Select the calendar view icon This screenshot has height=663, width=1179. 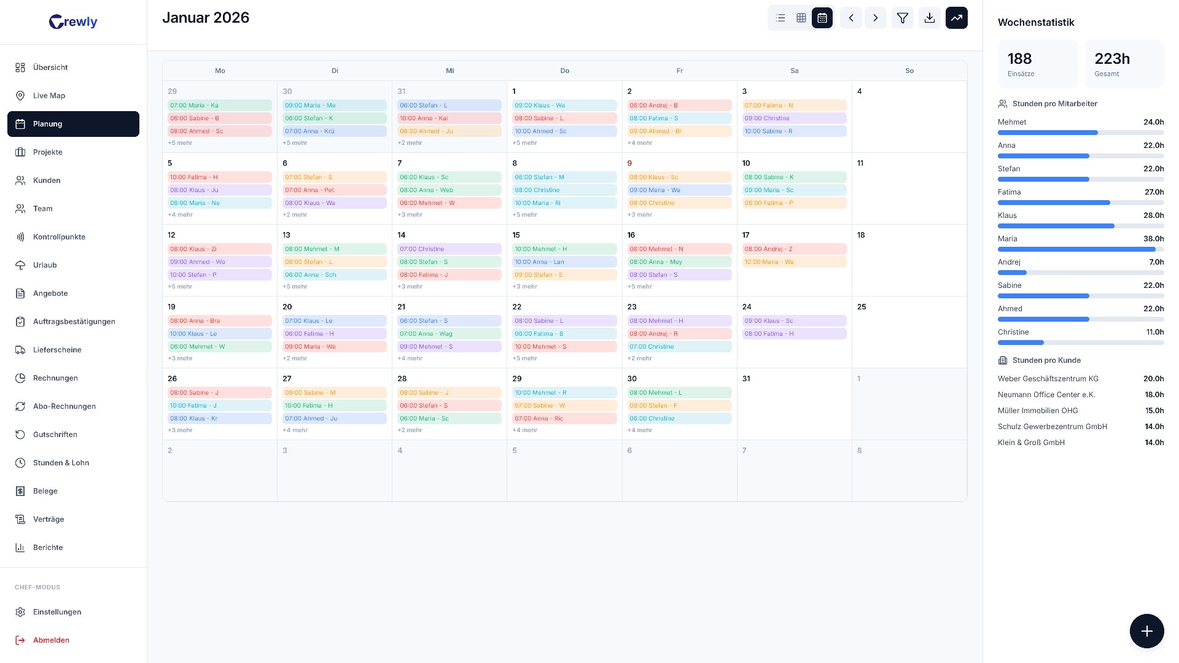click(822, 18)
